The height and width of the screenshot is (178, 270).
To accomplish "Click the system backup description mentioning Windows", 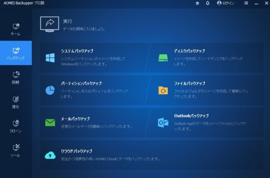I will (x=93, y=61).
